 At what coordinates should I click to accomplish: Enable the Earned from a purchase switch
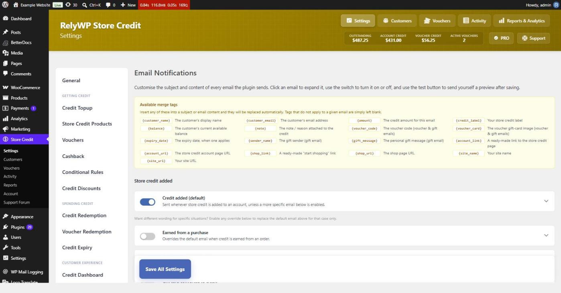click(x=147, y=236)
